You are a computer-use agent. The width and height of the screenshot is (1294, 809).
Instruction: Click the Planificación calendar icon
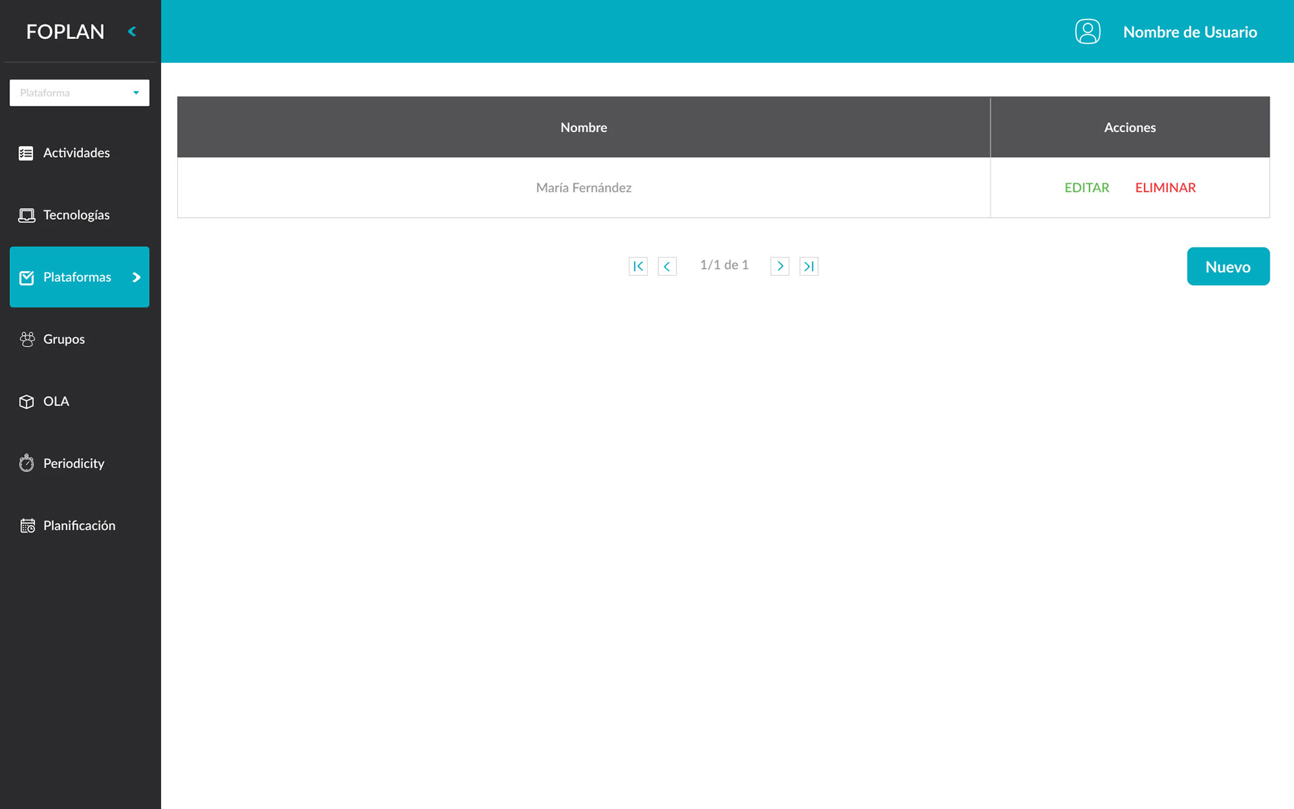(x=27, y=526)
